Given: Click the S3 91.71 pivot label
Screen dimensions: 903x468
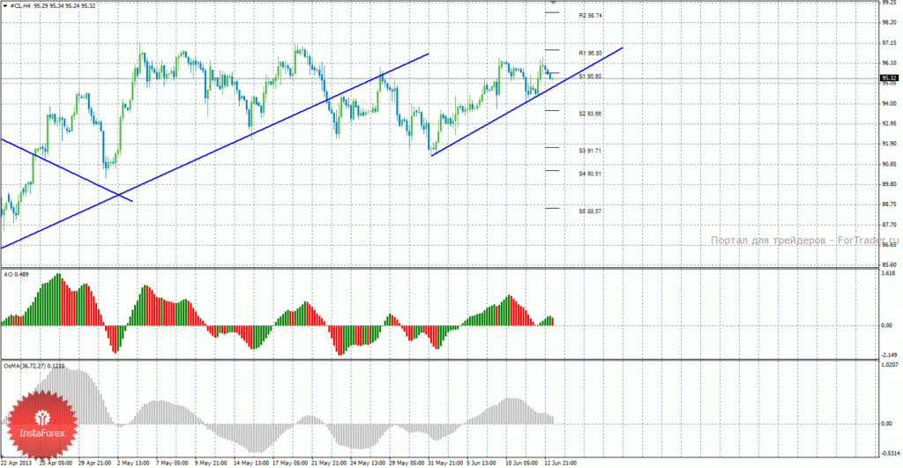Looking at the screenshot, I should (590, 150).
